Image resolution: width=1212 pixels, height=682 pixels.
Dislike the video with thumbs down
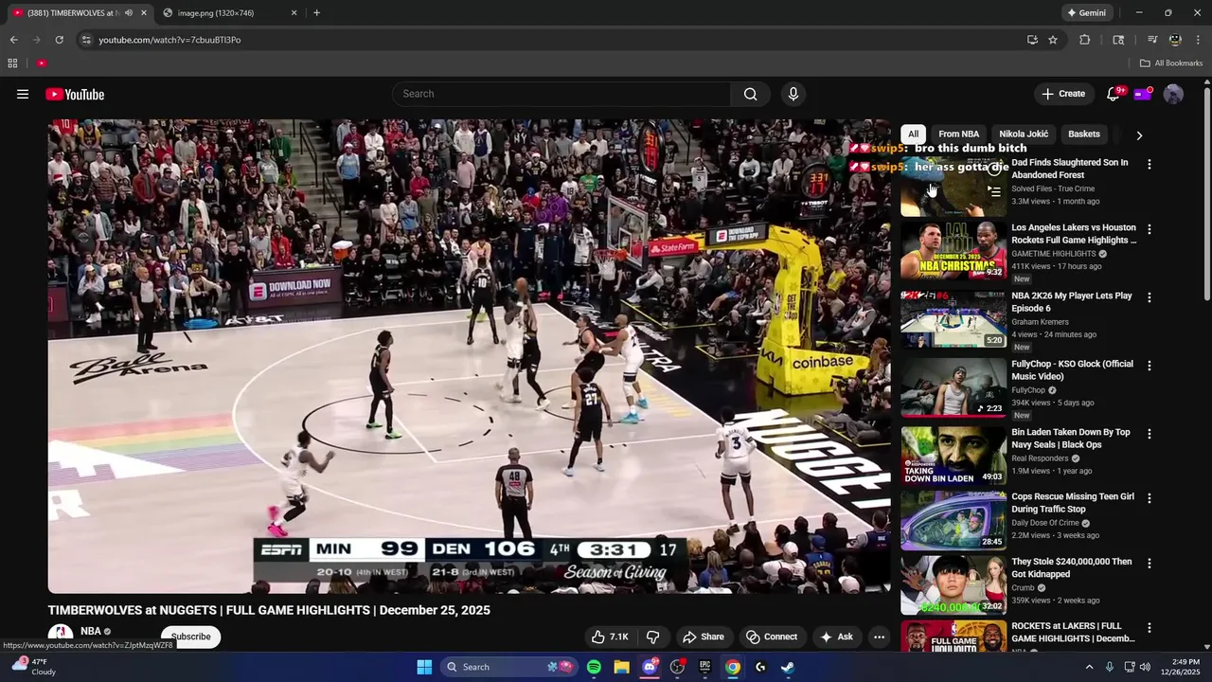coord(652,637)
